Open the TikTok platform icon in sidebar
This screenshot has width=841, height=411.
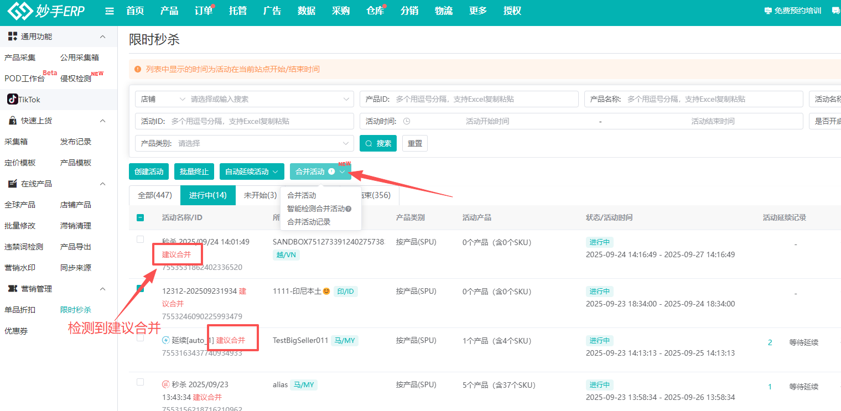(x=12, y=100)
